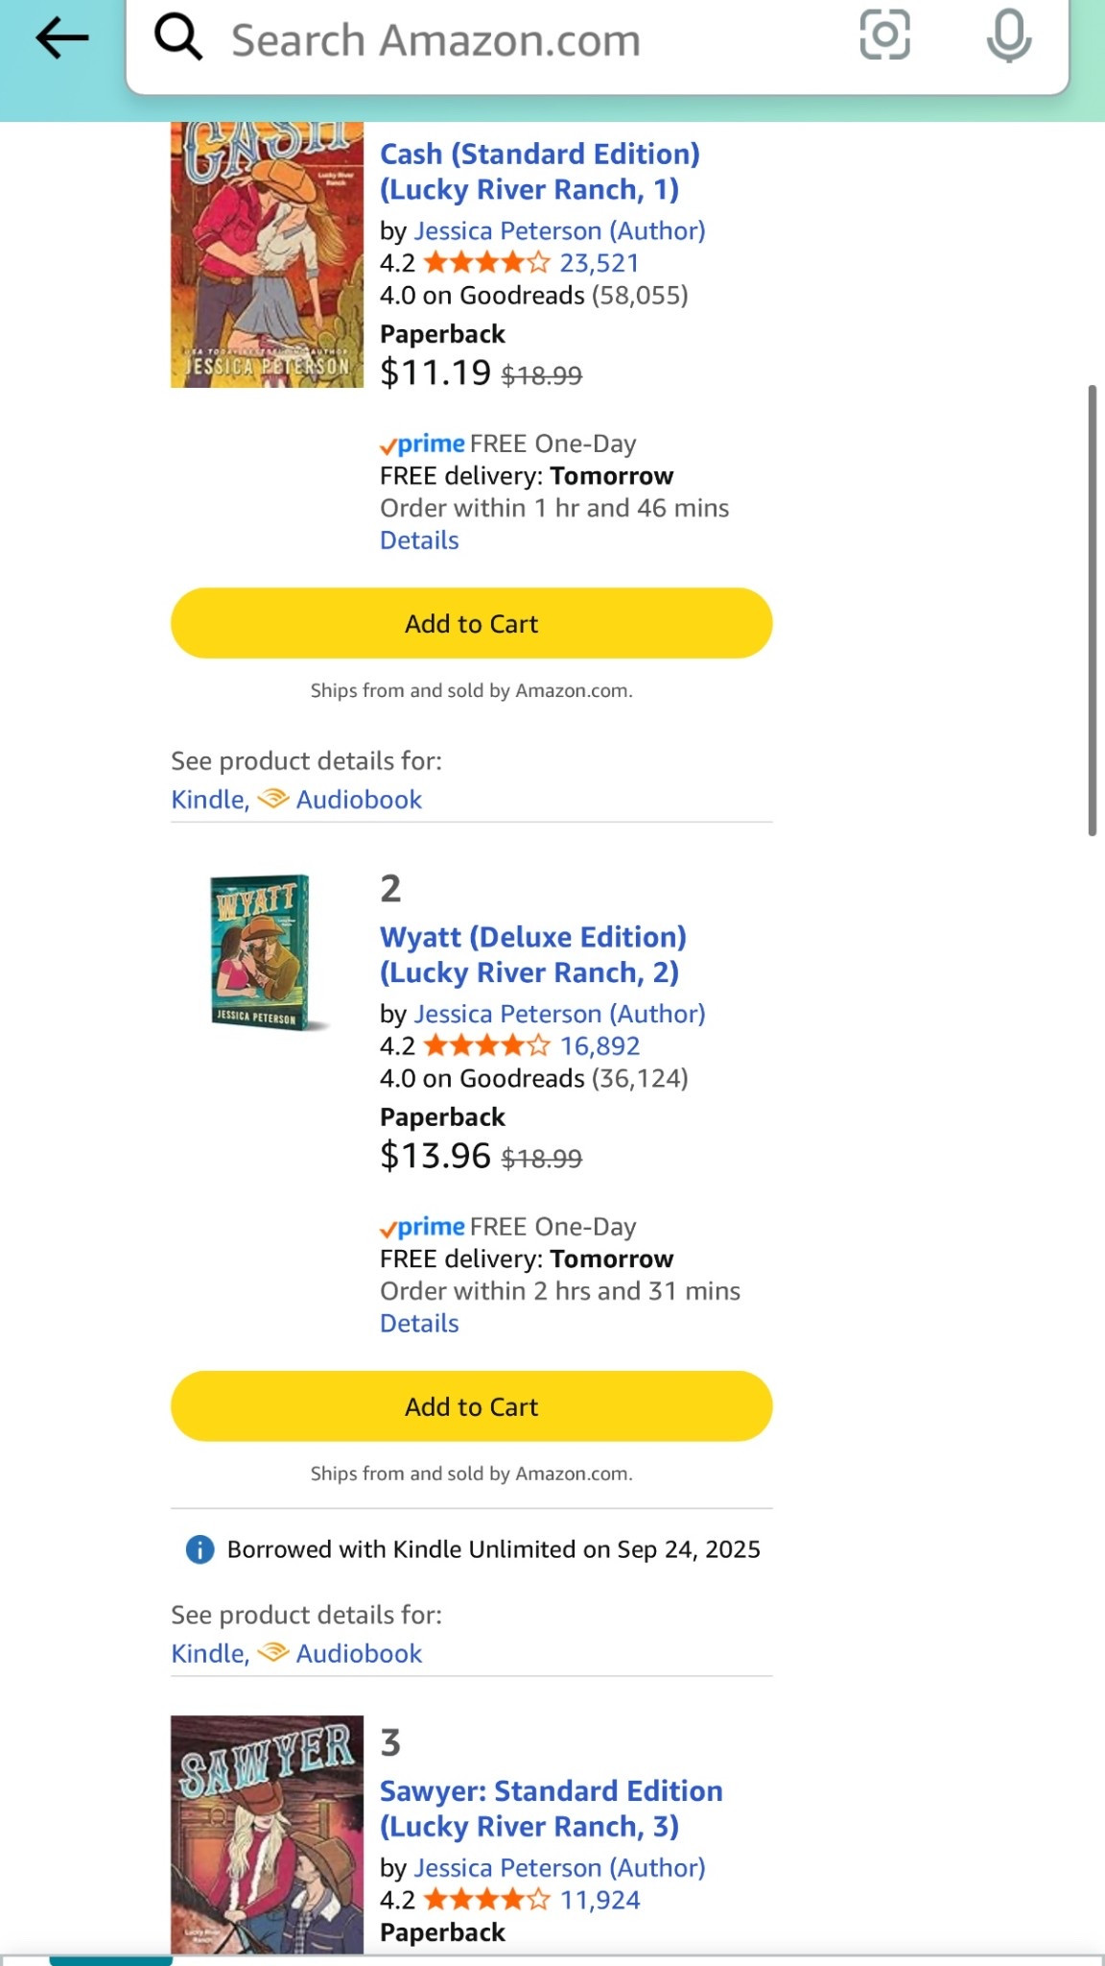This screenshot has width=1105, height=1966.
Task: View delivery Details for the Cash book
Action: [x=419, y=540]
